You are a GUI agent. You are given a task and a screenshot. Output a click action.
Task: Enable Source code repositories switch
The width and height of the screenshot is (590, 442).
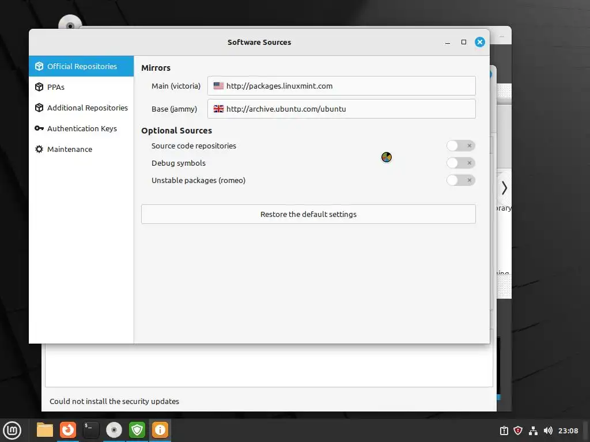pyautogui.click(x=460, y=146)
